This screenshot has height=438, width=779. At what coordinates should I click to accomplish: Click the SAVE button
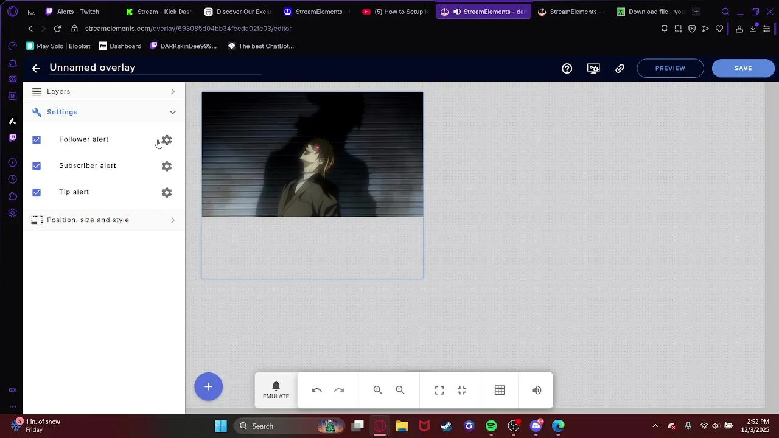pyautogui.click(x=743, y=68)
